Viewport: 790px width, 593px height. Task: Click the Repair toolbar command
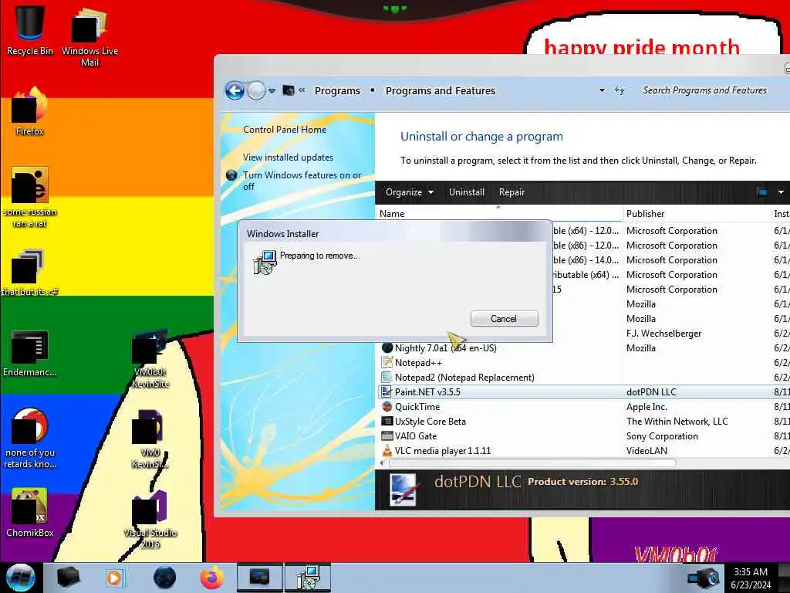[512, 192]
